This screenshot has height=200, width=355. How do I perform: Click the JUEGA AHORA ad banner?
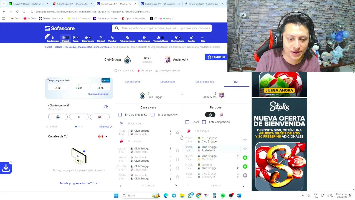click(279, 84)
